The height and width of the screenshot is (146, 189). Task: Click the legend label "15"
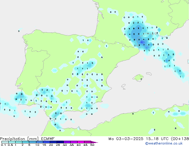[44, 145]
